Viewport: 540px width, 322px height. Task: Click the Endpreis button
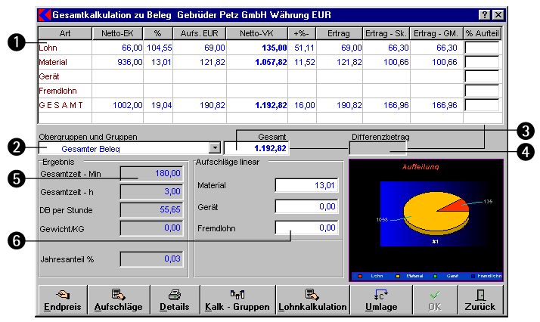coord(63,299)
